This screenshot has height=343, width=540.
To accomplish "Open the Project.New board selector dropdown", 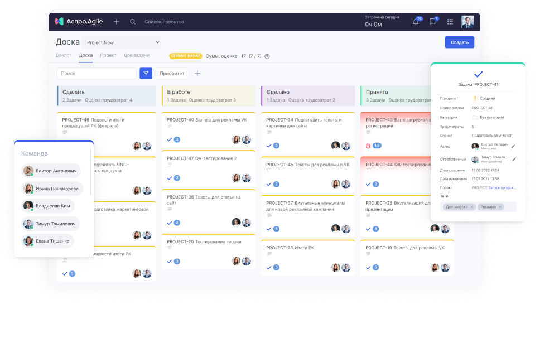I will click(120, 42).
